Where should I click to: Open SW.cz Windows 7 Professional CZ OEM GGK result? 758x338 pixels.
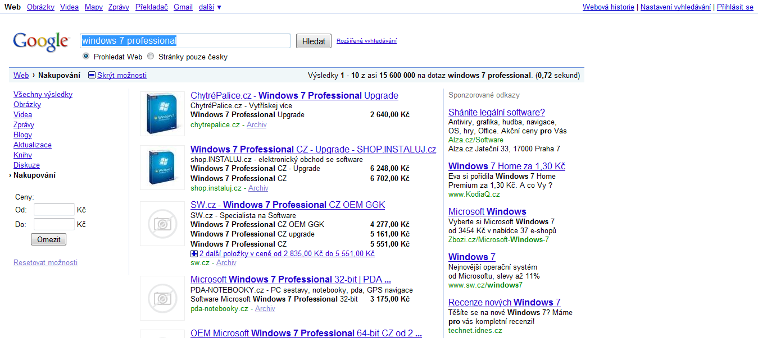(x=288, y=205)
